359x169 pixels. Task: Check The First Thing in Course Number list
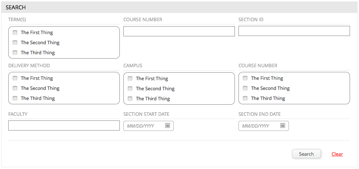point(245,78)
